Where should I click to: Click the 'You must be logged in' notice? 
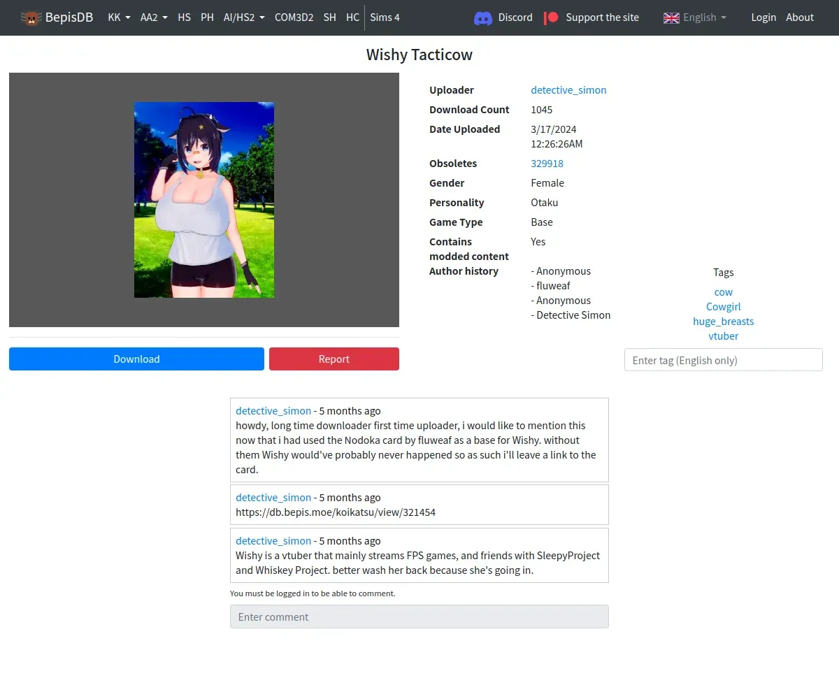[x=313, y=593]
